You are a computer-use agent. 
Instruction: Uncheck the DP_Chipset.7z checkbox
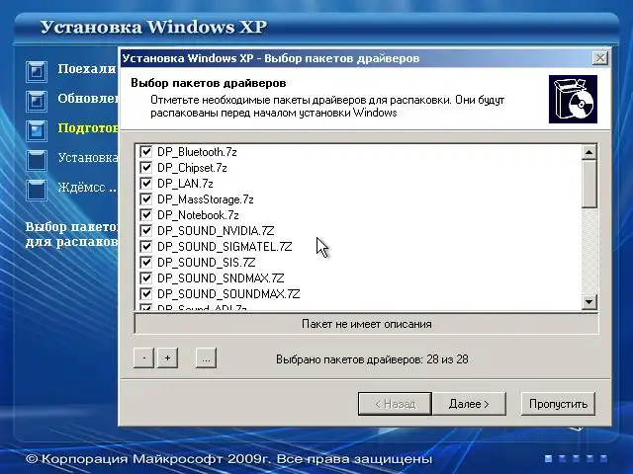point(145,168)
